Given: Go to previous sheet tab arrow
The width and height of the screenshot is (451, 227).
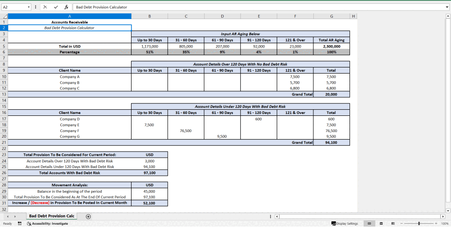Looking at the screenshot, I should (x=8, y=217).
